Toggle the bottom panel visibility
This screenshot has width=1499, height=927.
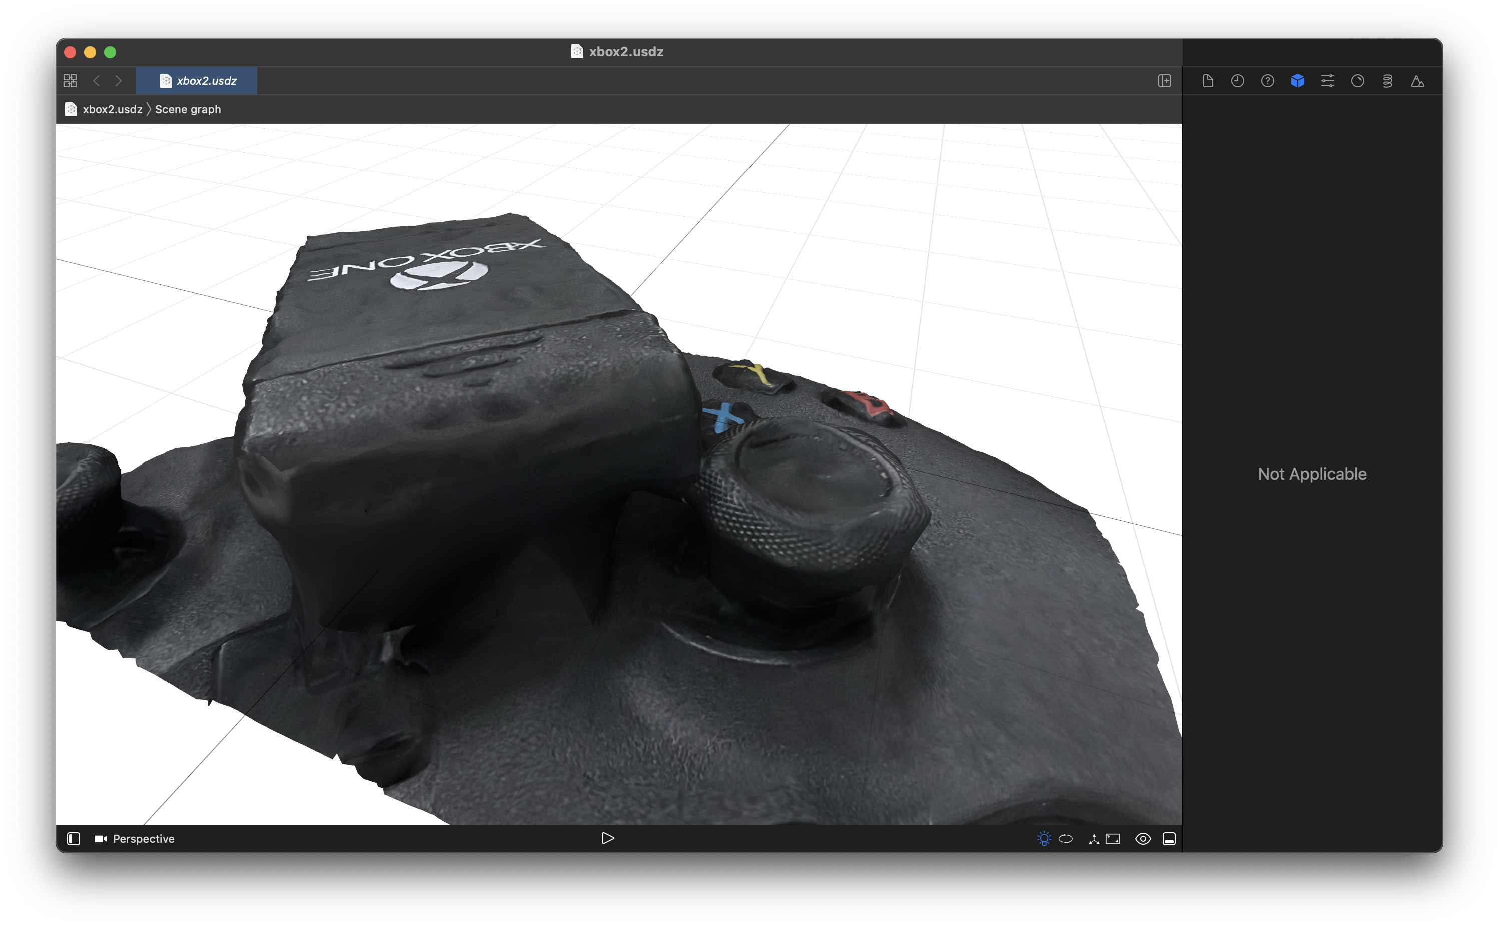pyautogui.click(x=1169, y=839)
